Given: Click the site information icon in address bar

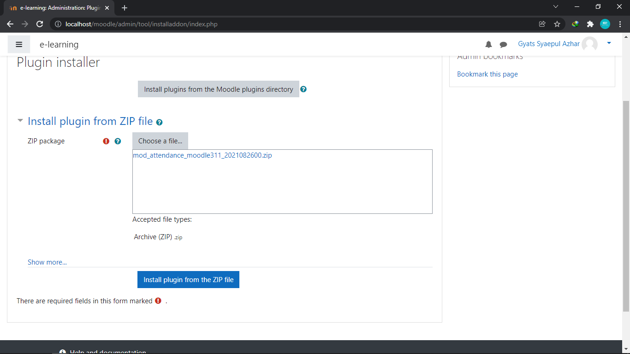Looking at the screenshot, I should [58, 24].
